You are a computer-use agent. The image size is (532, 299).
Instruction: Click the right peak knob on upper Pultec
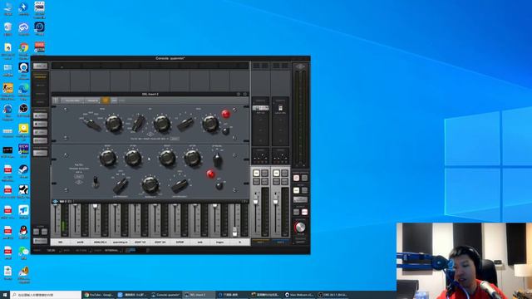coord(210,124)
